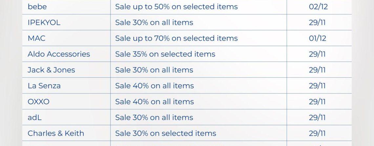Select the Aldo Accessories brand cell
The height and width of the screenshot is (146, 374).
pyautogui.click(x=59, y=54)
